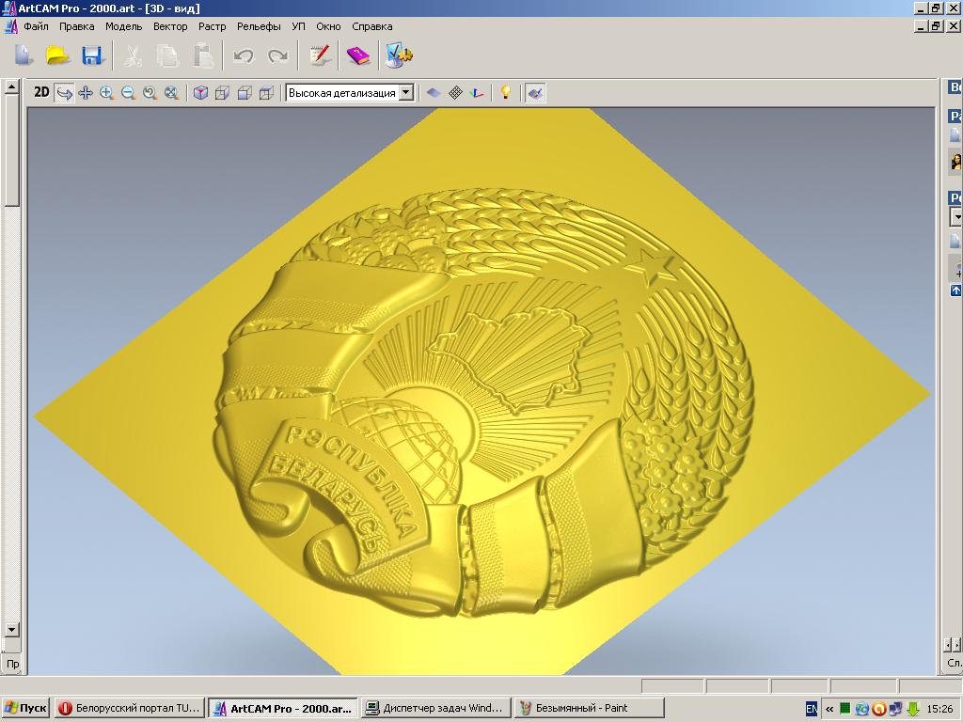Screen dimensions: 963x722
Task: Click the 15:26 system clock
Action: 939,709
